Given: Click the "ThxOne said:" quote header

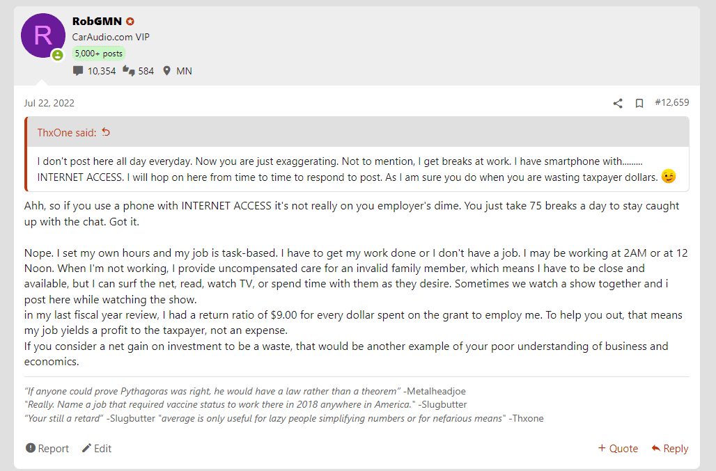Looking at the screenshot, I should pyautogui.click(x=67, y=133).
